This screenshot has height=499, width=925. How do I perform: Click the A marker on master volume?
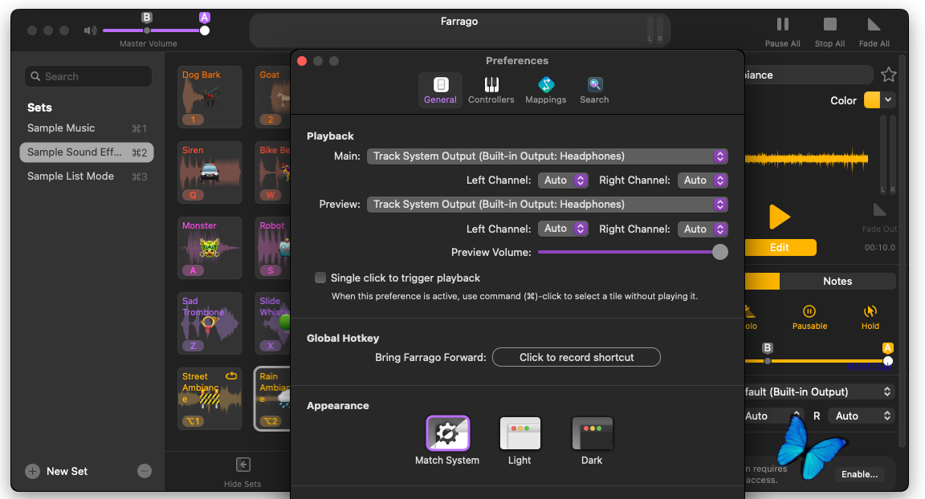coord(205,17)
